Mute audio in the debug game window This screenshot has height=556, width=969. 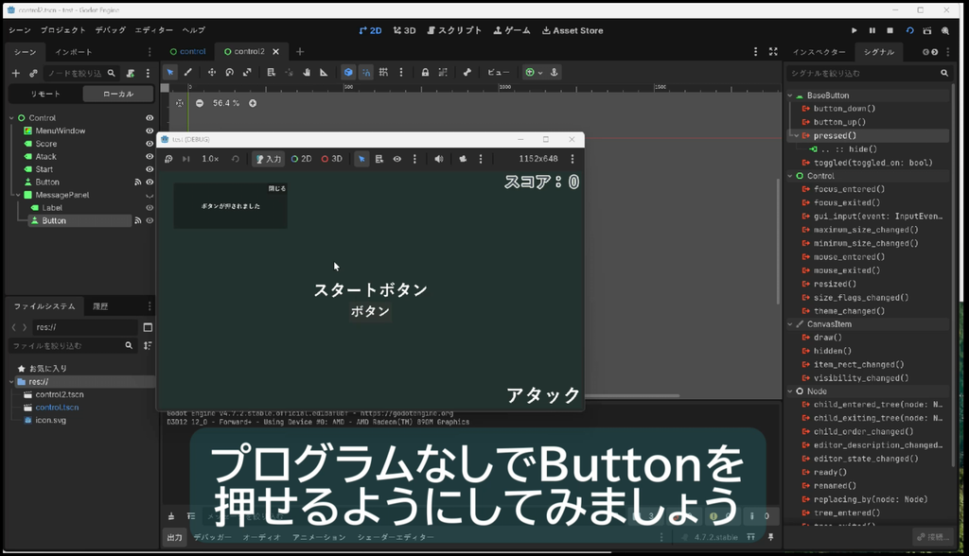coord(439,159)
